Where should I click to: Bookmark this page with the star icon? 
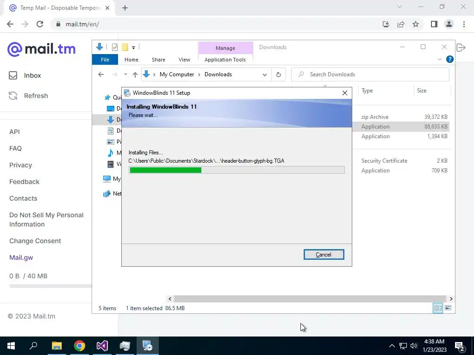coord(416,24)
